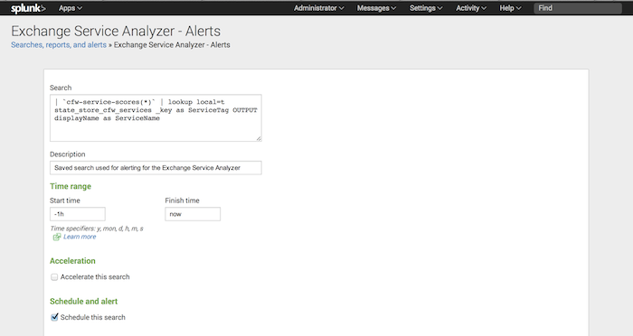The height and width of the screenshot is (336, 633).
Task: Uncheck Schedule this search
Action: 54,317
